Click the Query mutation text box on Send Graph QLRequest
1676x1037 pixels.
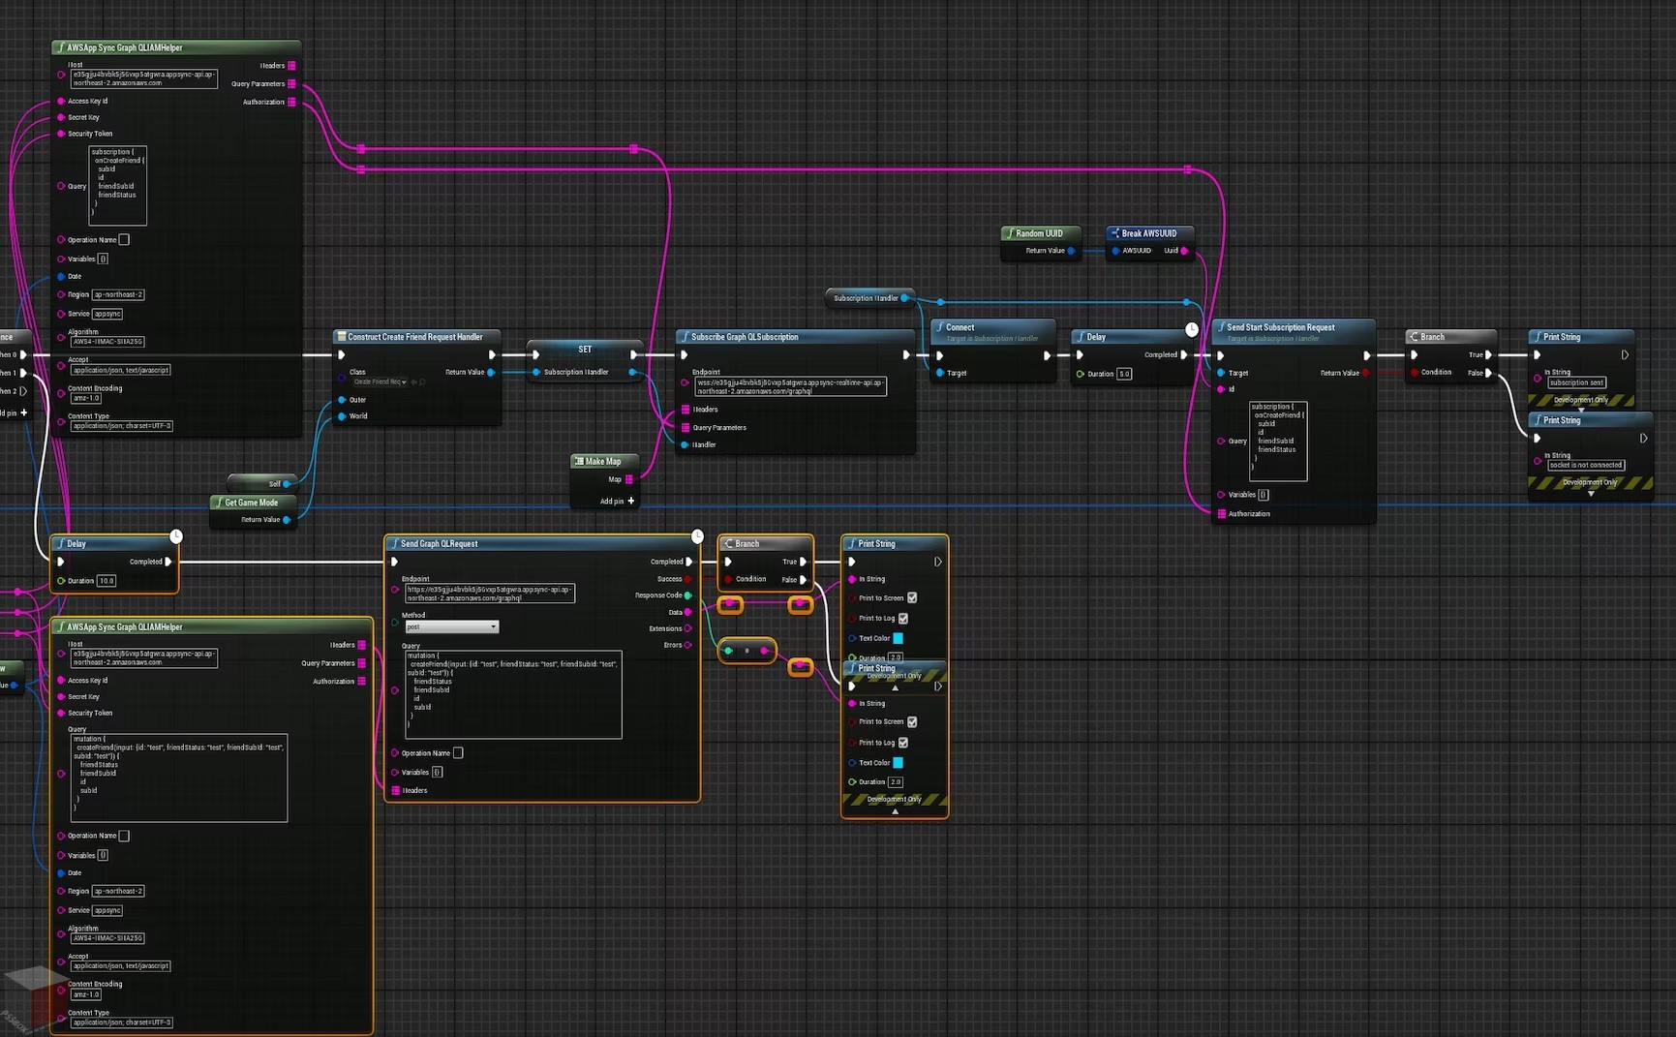coord(513,694)
